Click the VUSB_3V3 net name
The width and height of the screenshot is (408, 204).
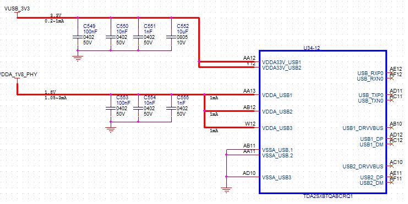click(17, 9)
